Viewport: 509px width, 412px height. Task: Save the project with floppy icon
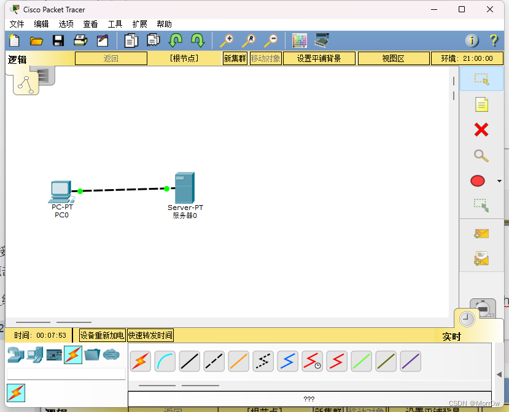coord(58,41)
